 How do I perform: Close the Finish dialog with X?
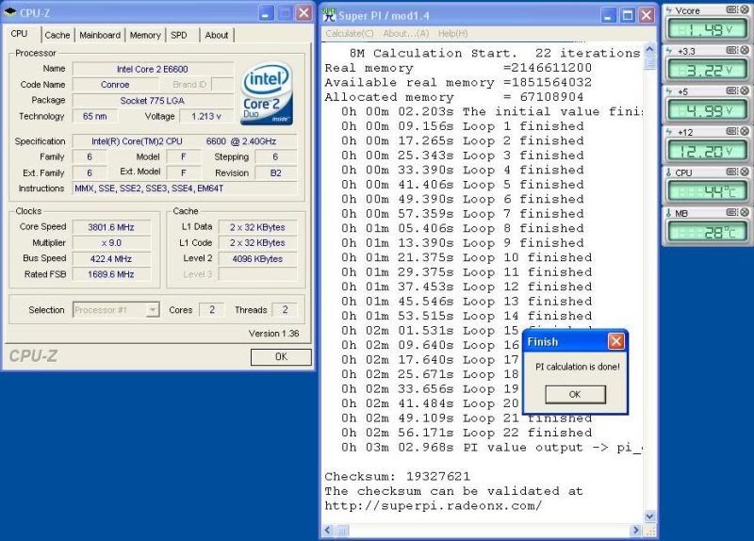point(616,341)
